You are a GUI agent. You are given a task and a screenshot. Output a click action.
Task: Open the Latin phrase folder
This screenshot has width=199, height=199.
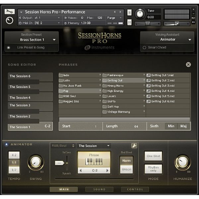pos(80,81)
